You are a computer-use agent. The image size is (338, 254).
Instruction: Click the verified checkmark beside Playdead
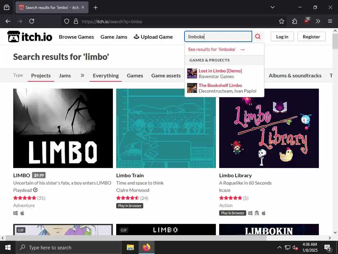(35, 190)
